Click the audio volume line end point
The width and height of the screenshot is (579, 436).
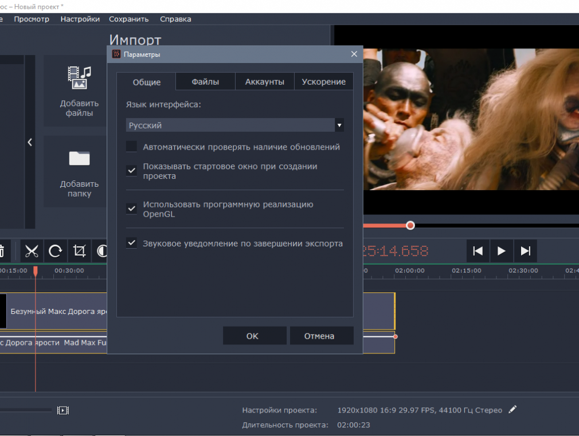(x=396, y=337)
